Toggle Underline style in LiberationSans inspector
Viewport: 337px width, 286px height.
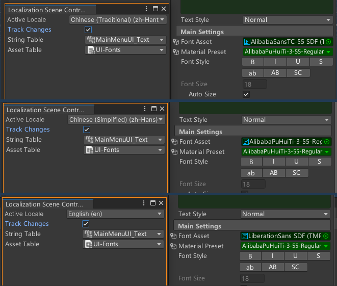click(x=296, y=256)
